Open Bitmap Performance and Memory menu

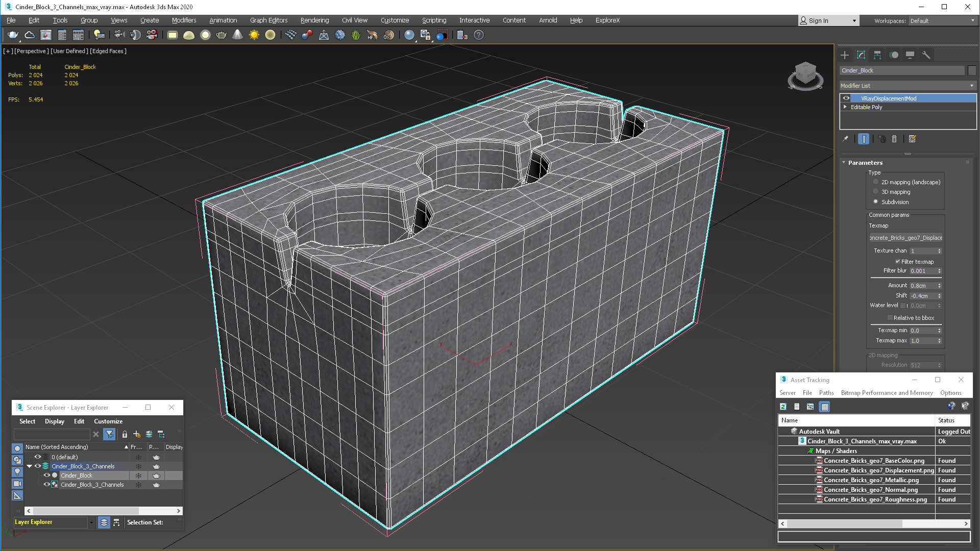point(887,392)
